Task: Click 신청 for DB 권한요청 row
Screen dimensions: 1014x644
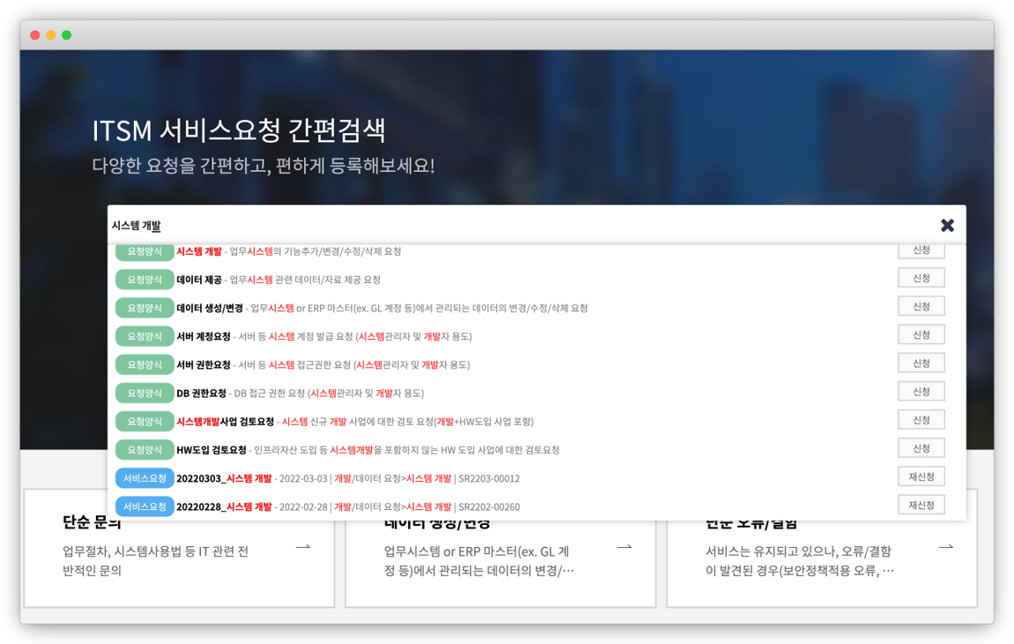Action: point(921,393)
